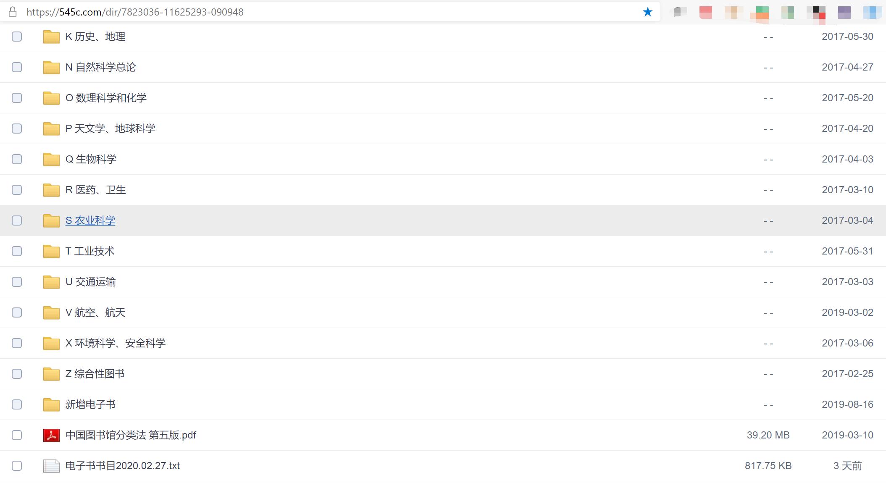Click the folder icon next to Q 生物科学

pos(51,159)
